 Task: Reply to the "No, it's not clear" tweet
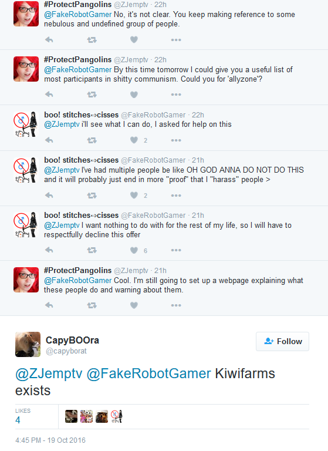(49, 40)
